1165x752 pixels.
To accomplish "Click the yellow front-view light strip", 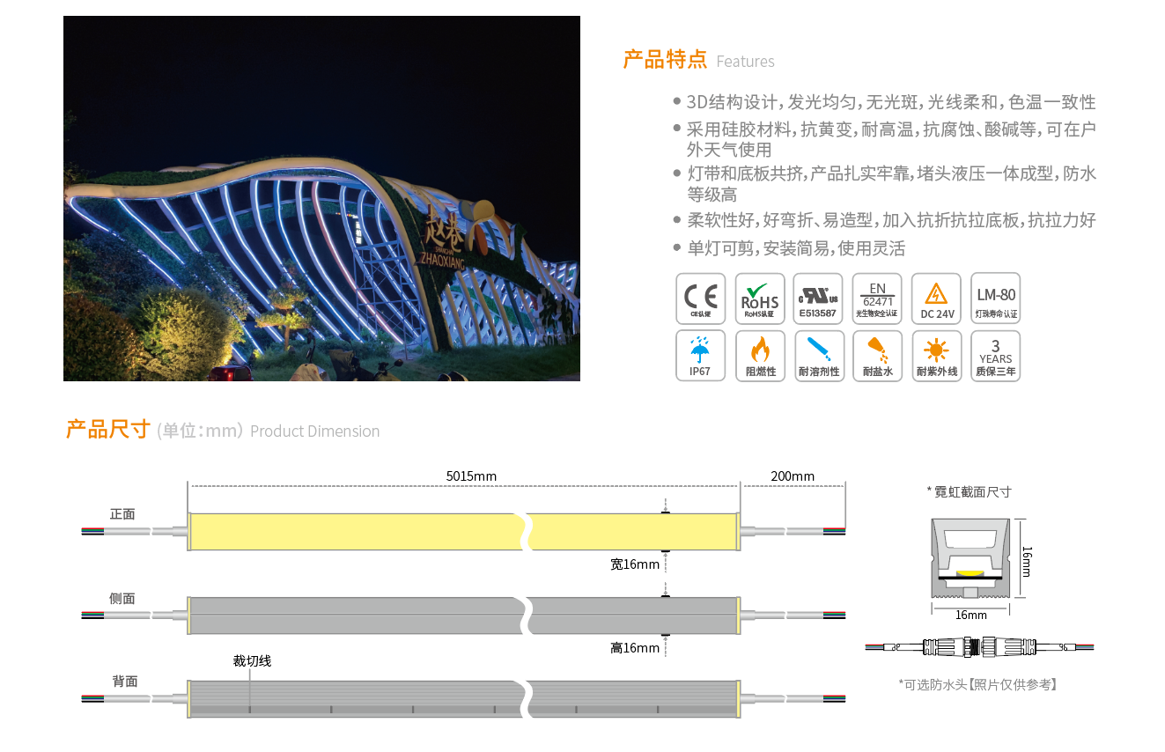I will pos(352,532).
